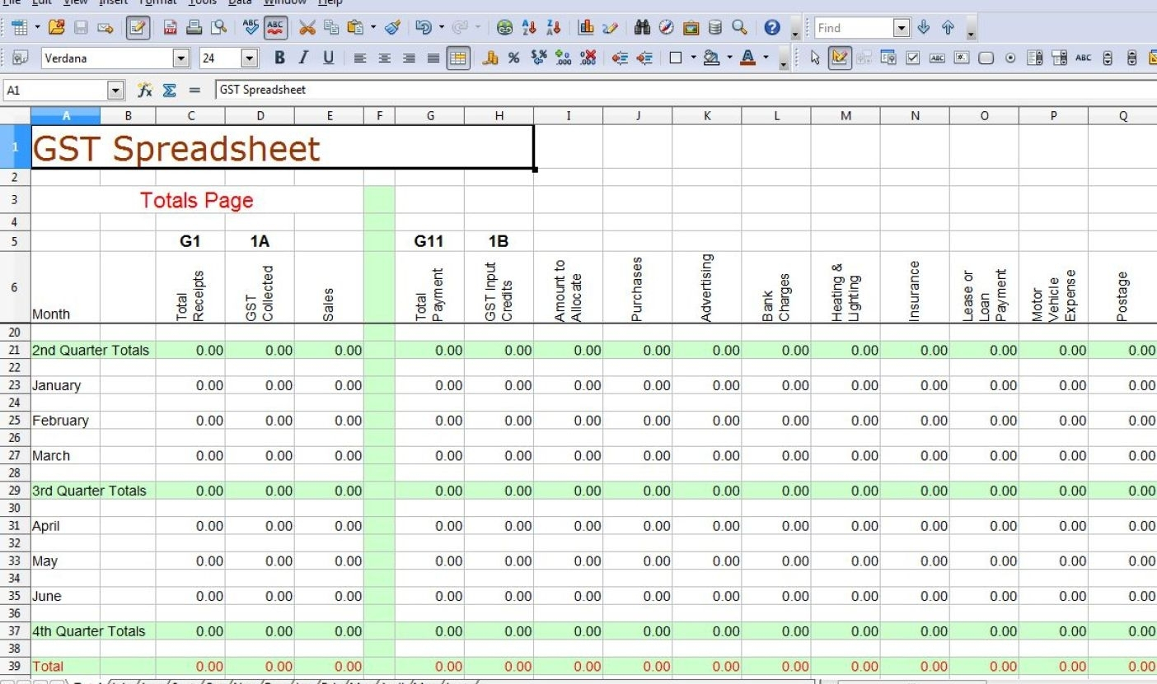Open the Function Wizard
The height and width of the screenshot is (684, 1157).
pyautogui.click(x=145, y=91)
